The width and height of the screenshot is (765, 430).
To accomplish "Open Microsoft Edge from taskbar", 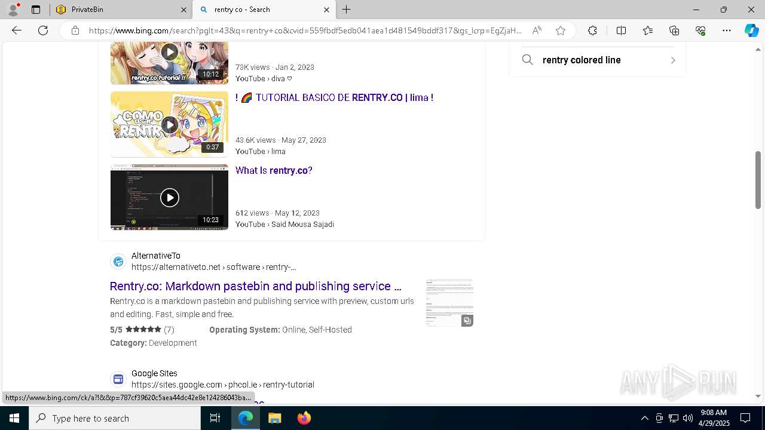I will [x=246, y=418].
